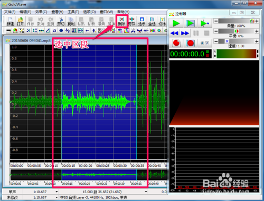Expand the selection range dropdown arrow
The width and height of the screenshot is (264, 201).
146,192
